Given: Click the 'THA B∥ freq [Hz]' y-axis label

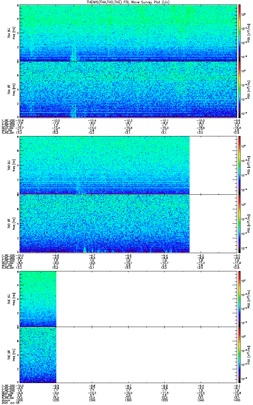Looking at the screenshot, I should coord(12,89).
